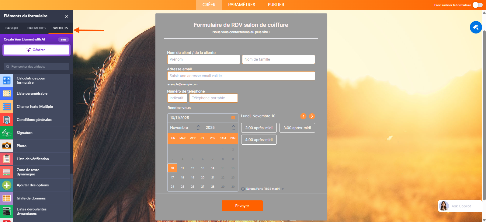The height and width of the screenshot is (222, 486).
Task: Select the Calculatrice pour formulaire widget icon
Action: 7,80
